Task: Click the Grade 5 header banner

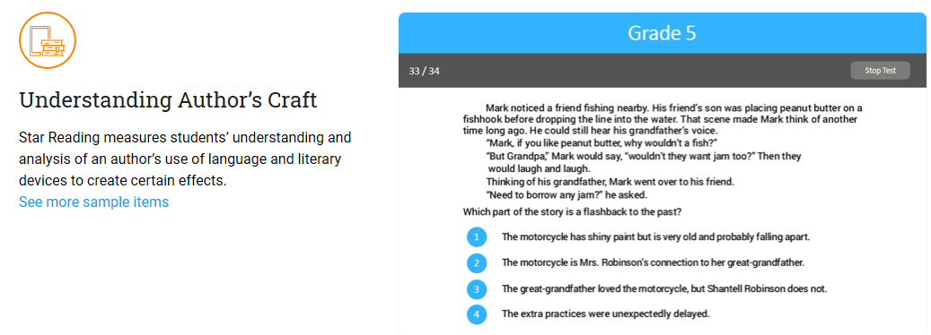Action: point(662,33)
